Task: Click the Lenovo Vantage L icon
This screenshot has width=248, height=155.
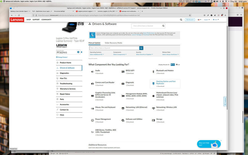Action: tap(92, 35)
